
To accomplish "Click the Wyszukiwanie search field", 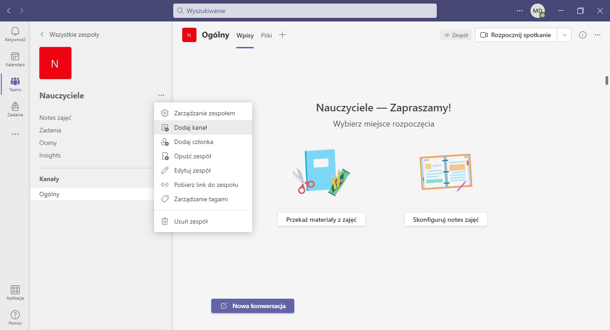I will [305, 11].
